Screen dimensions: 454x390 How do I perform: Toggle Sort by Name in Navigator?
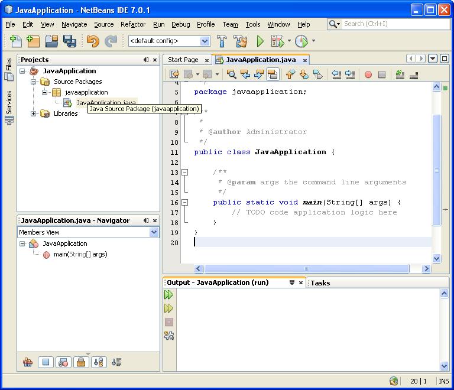(99, 362)
